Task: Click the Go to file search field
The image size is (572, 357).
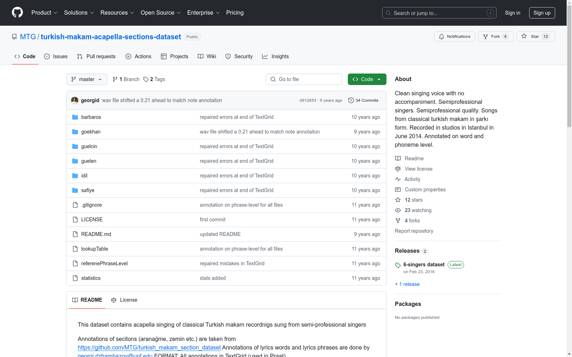Action: (304, 79)
